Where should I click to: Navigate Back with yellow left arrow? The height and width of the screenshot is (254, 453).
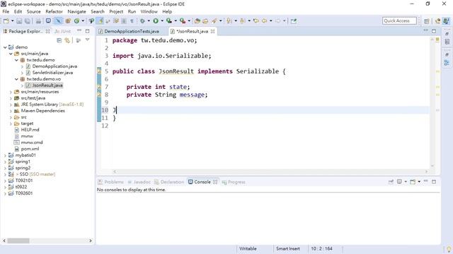click(x=264, y=20)
